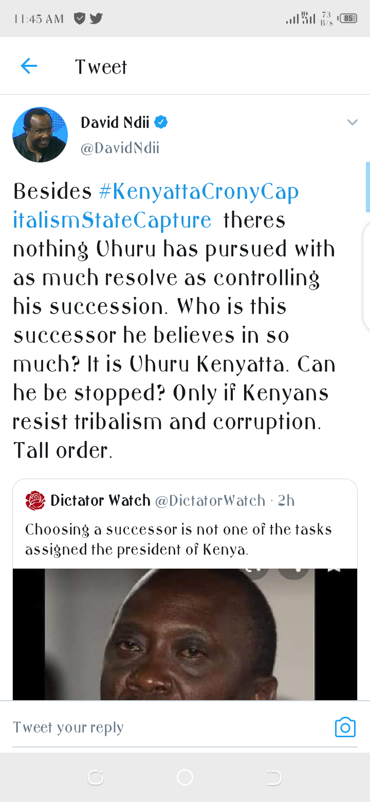Viewport: 370px width, 802px height.
Task: Tap the shield icon in status bar
Action: [80, 19]
